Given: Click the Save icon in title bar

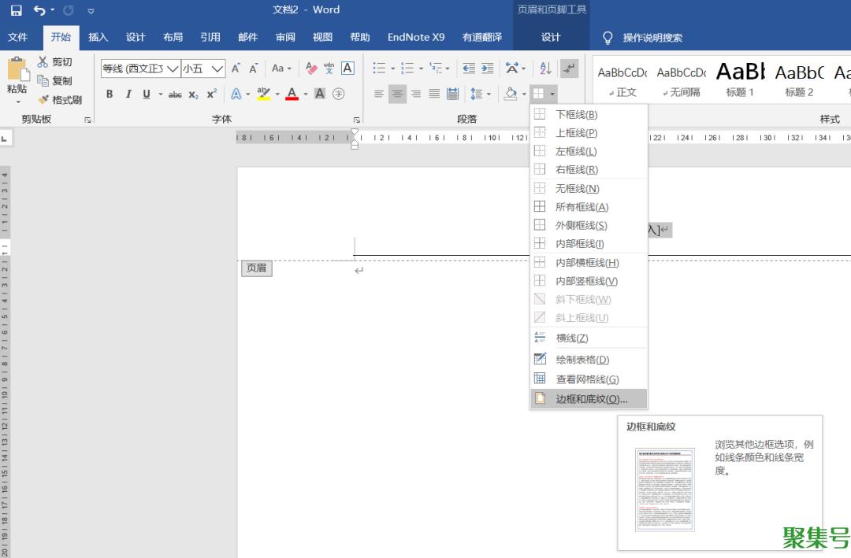Looking at the screenshot, I should pos(16,10).
